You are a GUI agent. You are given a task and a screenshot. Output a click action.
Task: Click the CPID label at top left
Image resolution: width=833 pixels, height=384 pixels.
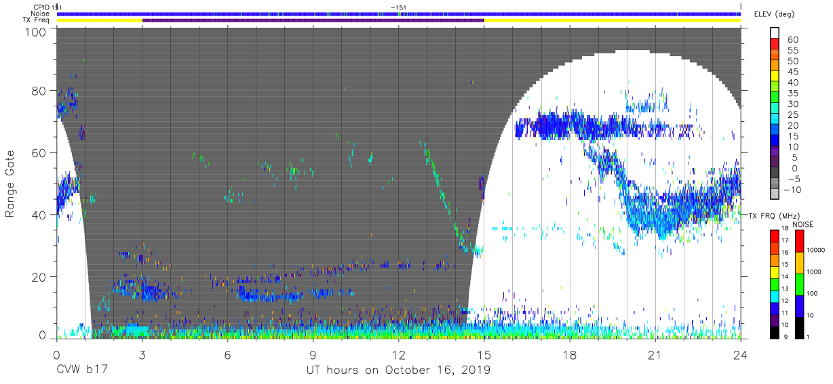point(41,7)
